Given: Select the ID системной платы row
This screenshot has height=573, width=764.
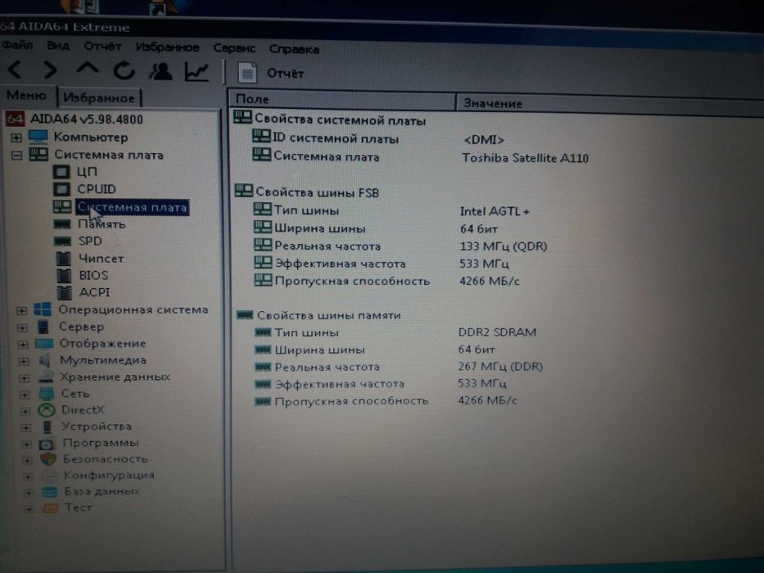Looking at the screenshot, I should click(x=335, y=139).
